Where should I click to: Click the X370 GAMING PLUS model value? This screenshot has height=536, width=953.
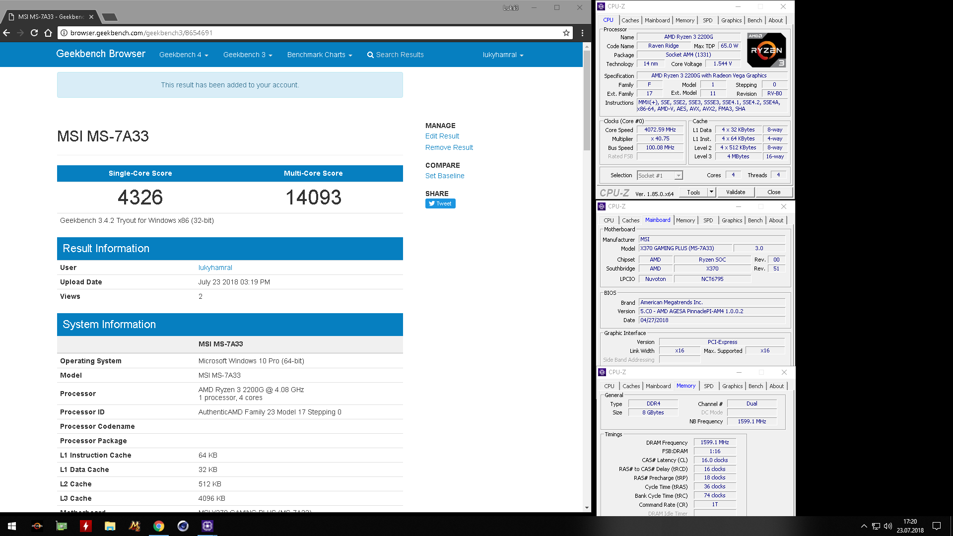[685, 249]
